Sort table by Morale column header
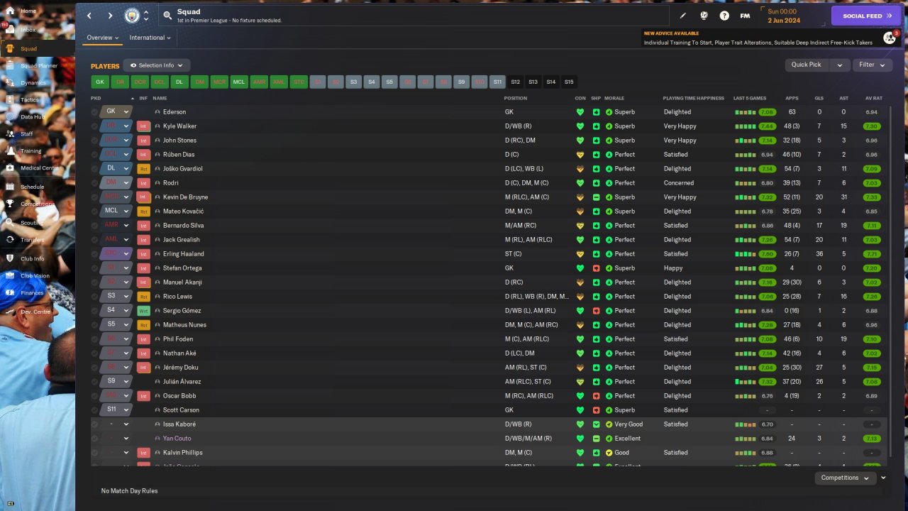Viewport: 908px width, 511px height. point(614,98)
